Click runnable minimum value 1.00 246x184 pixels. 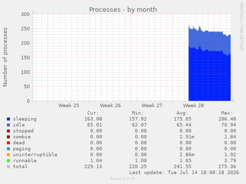(x=141, y=161)
